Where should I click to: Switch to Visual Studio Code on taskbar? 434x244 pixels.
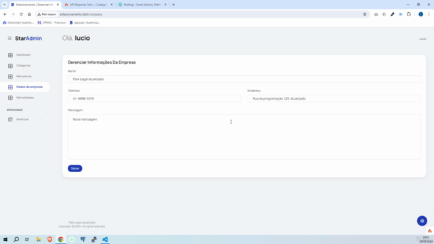tap(105, 239)
